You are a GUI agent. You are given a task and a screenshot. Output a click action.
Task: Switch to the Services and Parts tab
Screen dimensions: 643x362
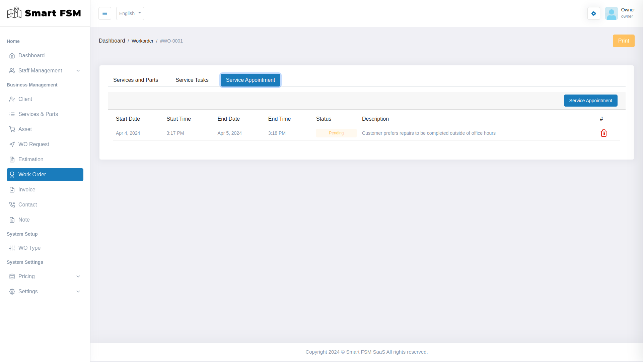135,80
